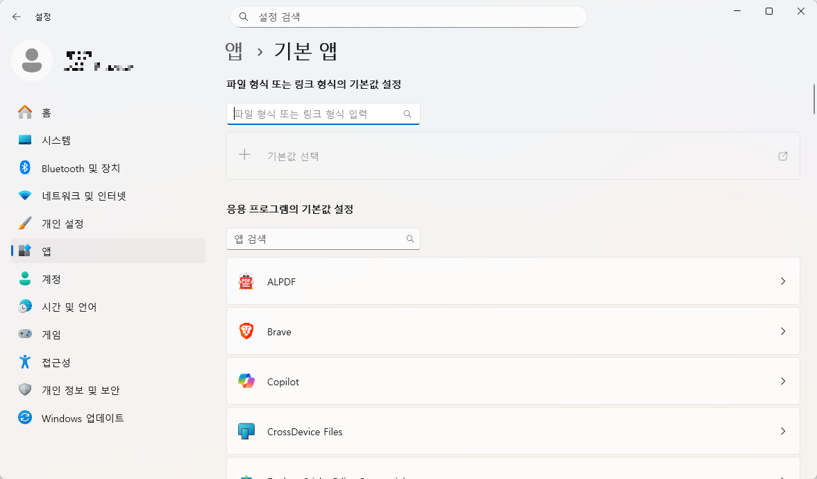The image size is (817, 479).
Task: Open 개인 설정 section
Action: point(108,223)
